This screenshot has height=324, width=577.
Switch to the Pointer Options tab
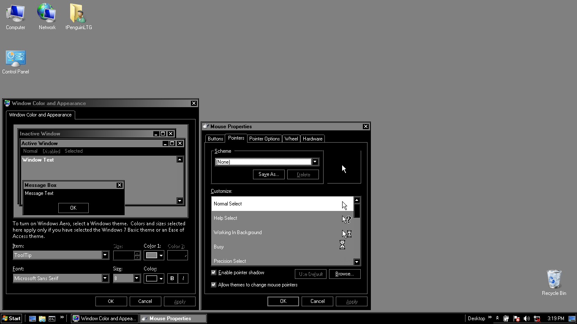tap(264, 138)
